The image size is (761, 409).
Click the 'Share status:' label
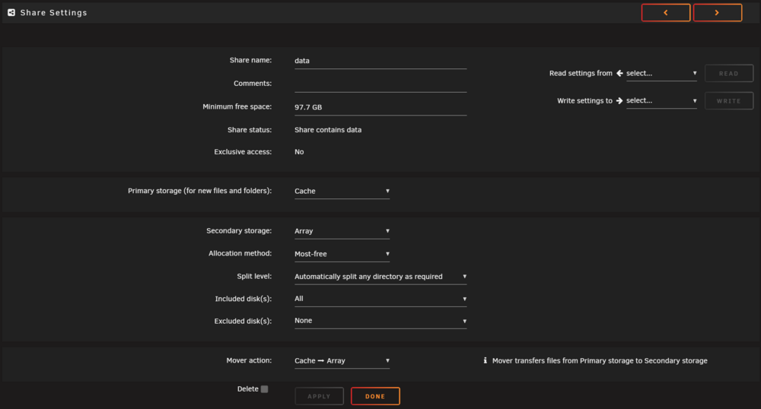point(250,130)
